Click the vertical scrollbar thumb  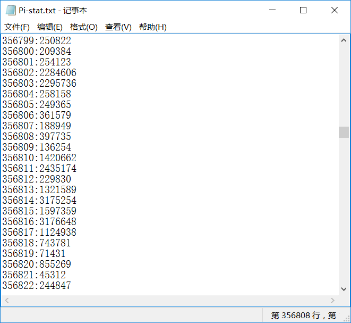coord(344,132)
